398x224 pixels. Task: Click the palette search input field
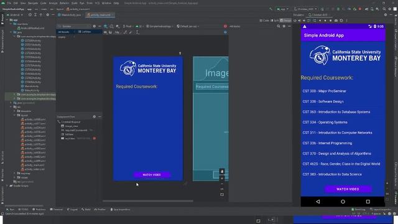[74, 26]
